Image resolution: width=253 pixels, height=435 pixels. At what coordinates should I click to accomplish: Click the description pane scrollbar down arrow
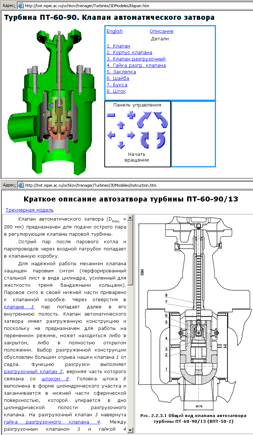pos(131,430)
